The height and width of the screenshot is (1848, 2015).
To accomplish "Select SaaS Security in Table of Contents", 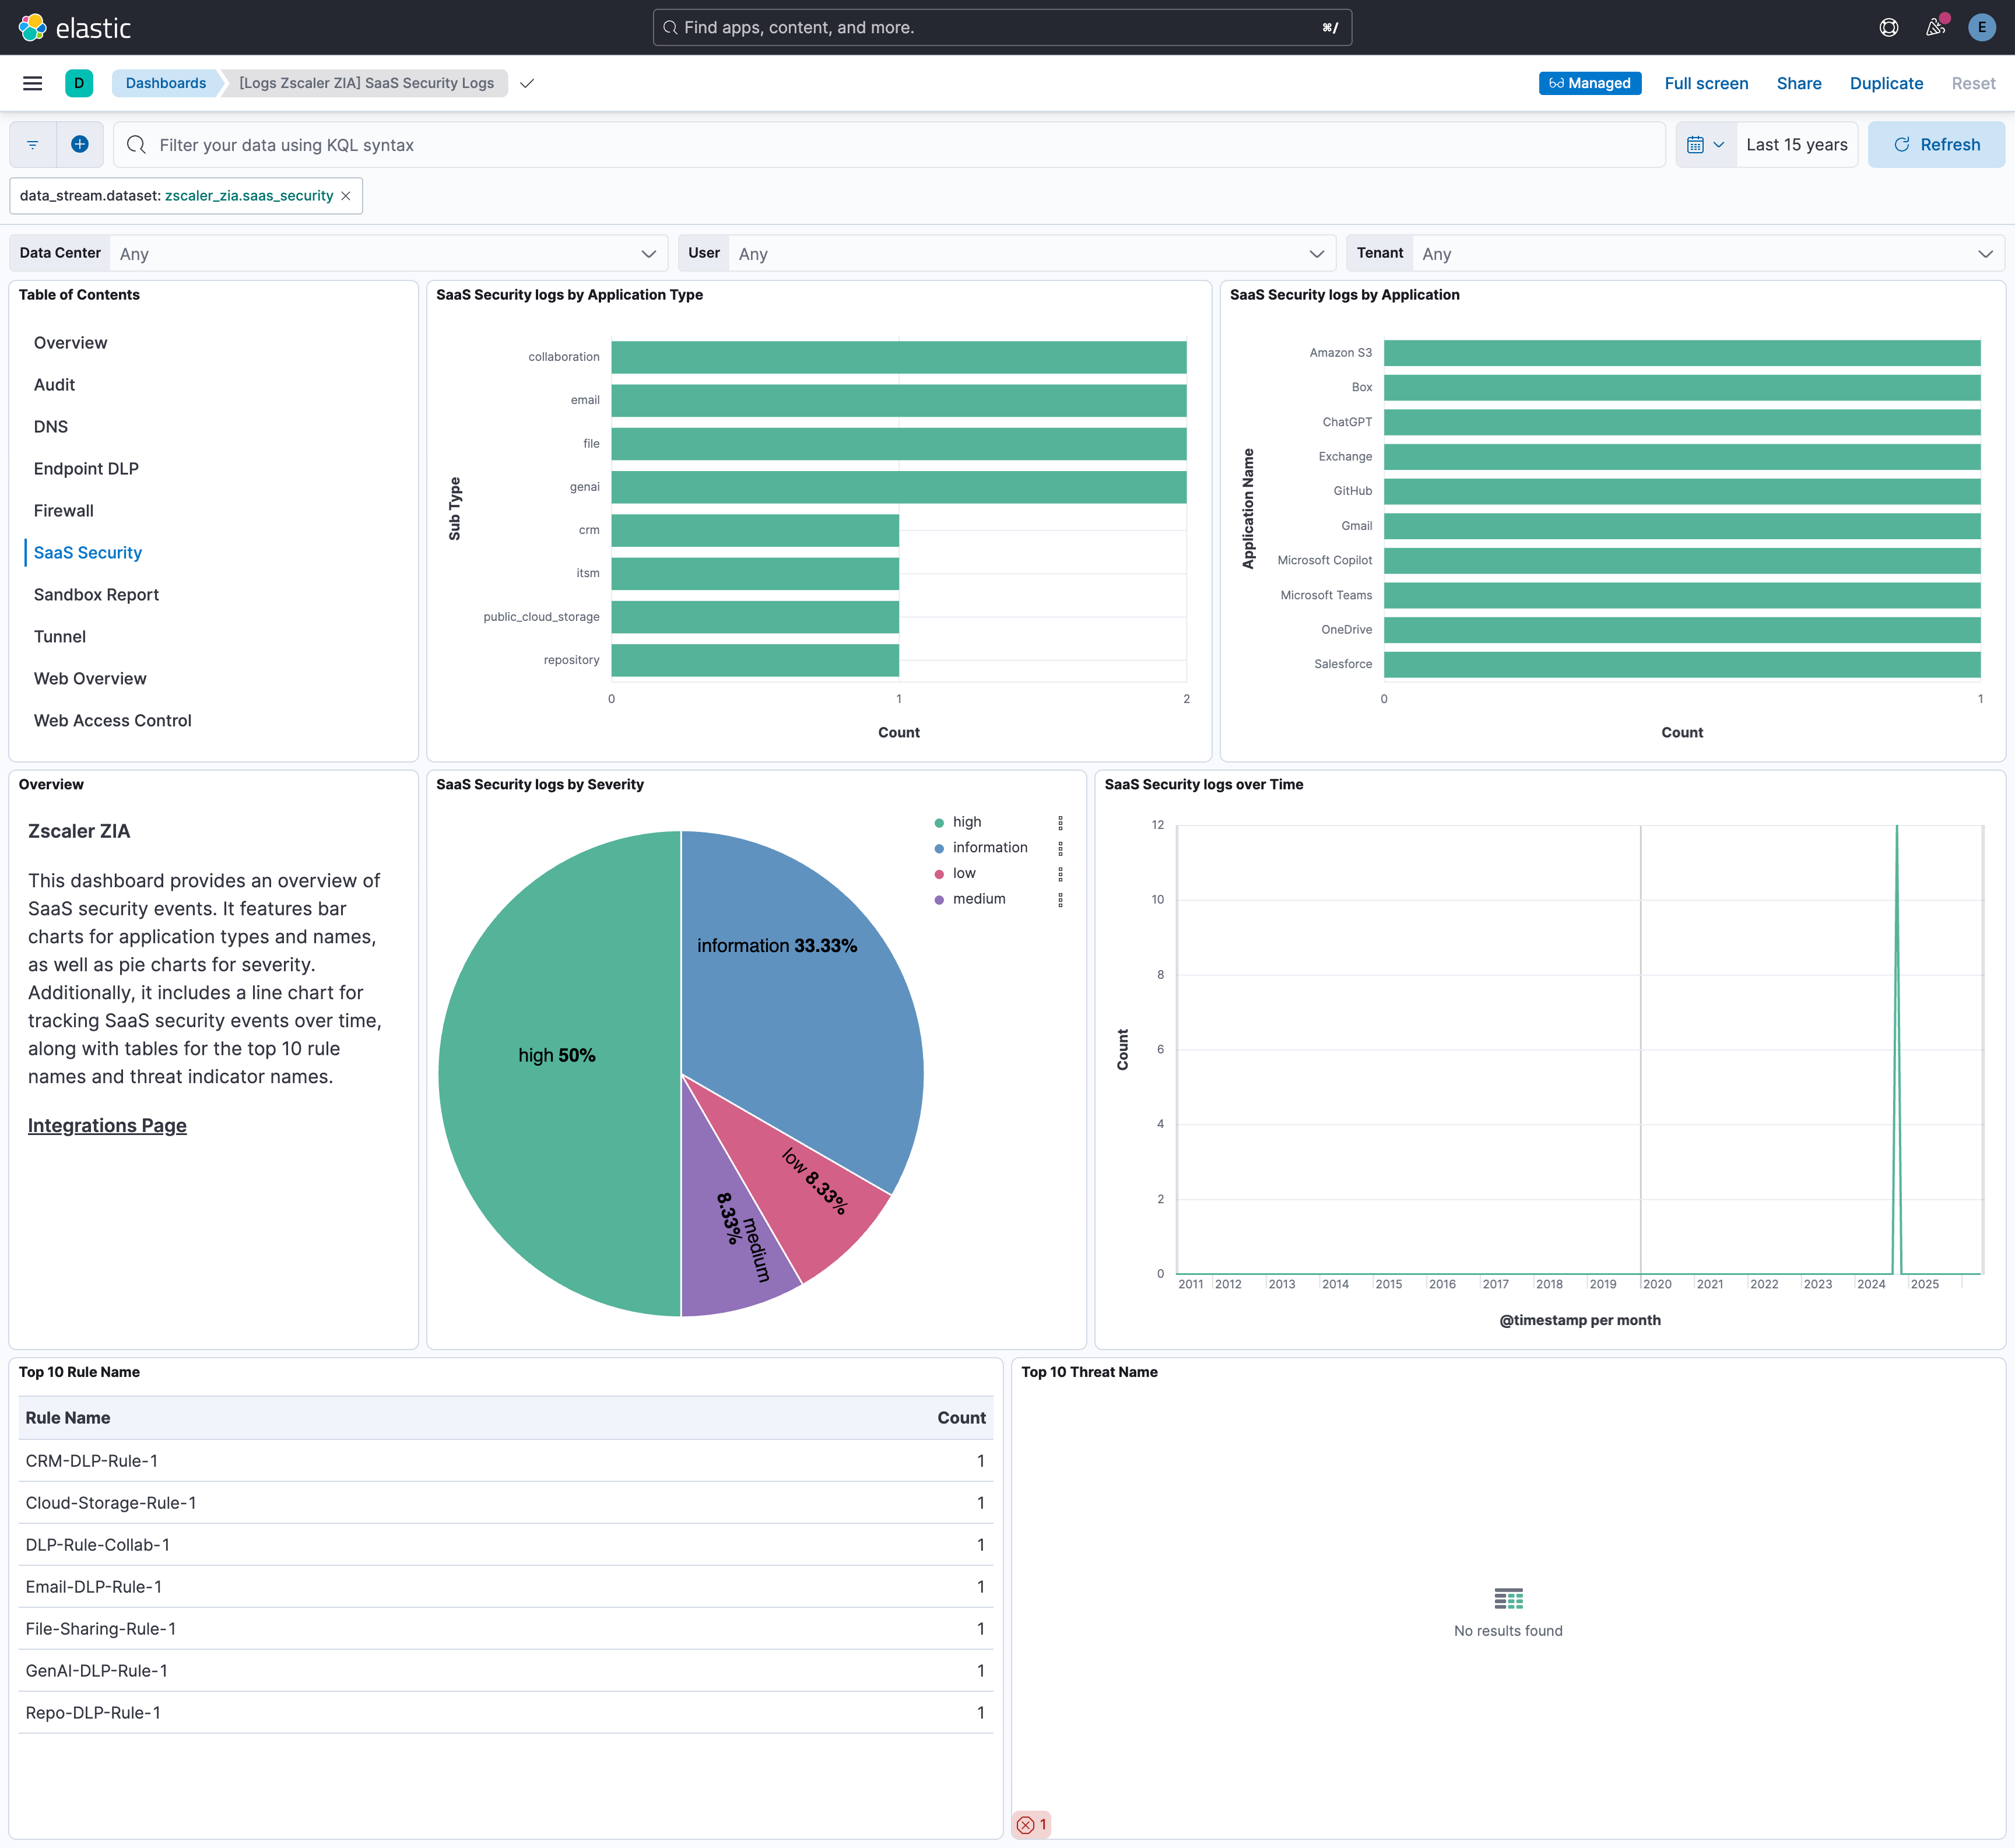I will click(88, 553).
